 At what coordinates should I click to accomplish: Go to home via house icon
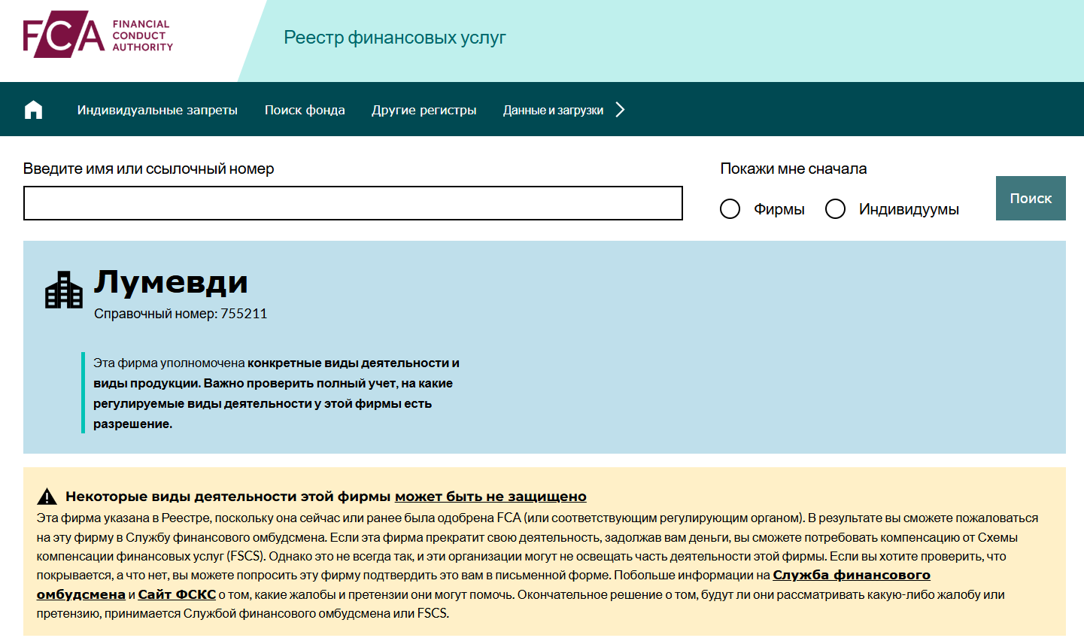click(x=33, y=110)
